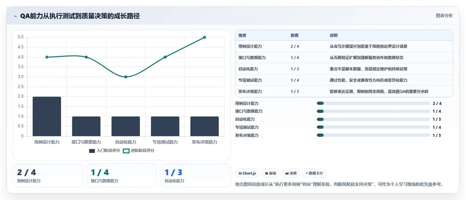This screenshot has height=200, width=466.
Task: Click the lightning icon beside the title
Action: (x=15, y=16)
